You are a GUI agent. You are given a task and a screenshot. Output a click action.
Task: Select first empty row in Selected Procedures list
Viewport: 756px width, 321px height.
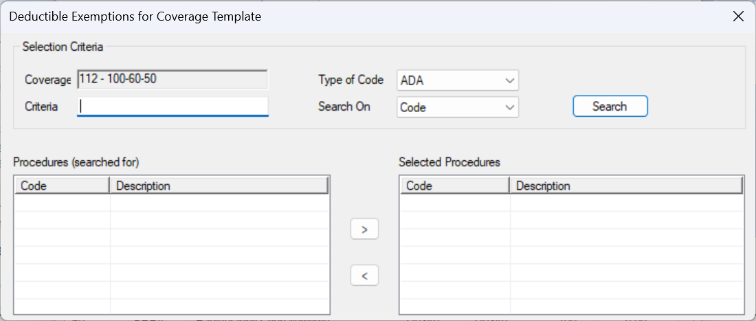coord(570,202)
